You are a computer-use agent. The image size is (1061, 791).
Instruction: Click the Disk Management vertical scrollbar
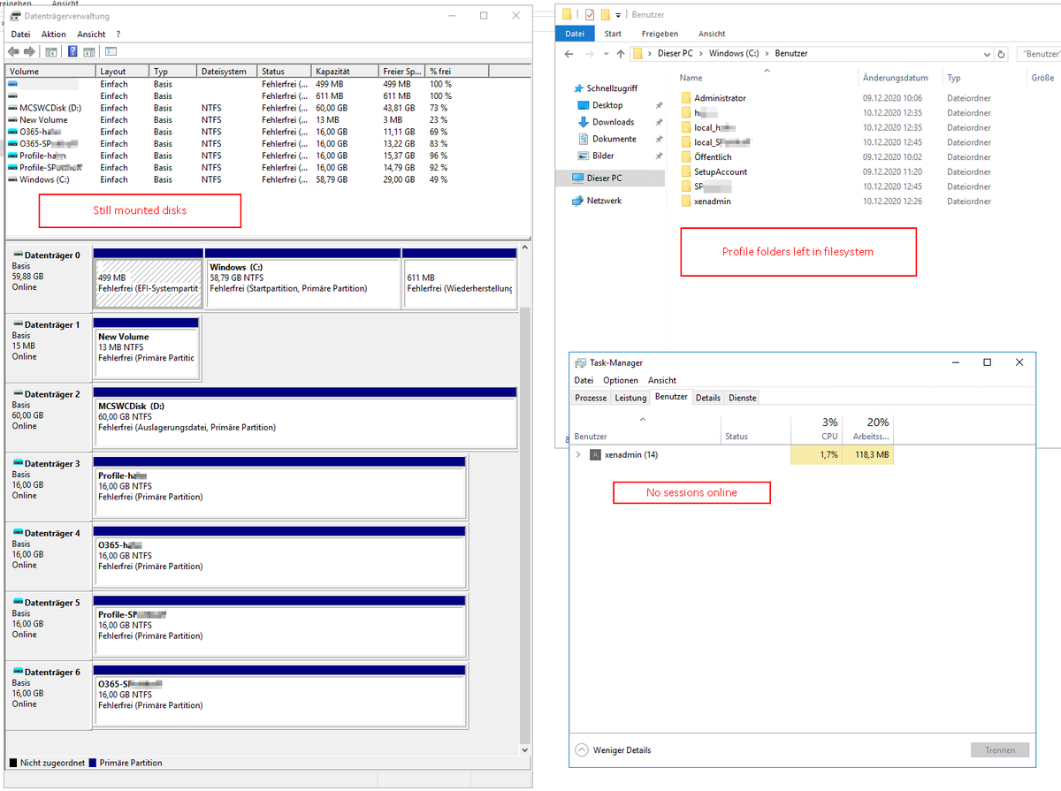click(x=525, y=486)
